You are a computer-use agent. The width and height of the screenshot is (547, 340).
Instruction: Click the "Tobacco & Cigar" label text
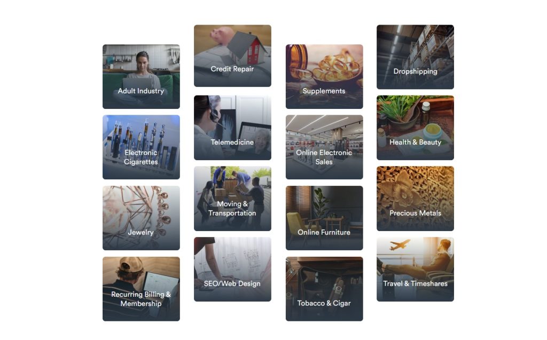point(324,303)
